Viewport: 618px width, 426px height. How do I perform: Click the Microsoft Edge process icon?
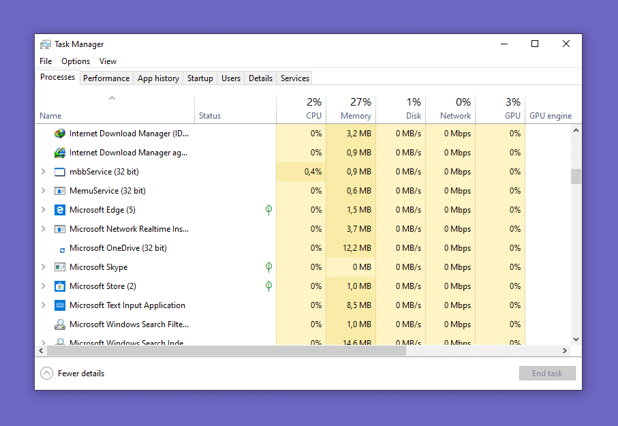60,210
